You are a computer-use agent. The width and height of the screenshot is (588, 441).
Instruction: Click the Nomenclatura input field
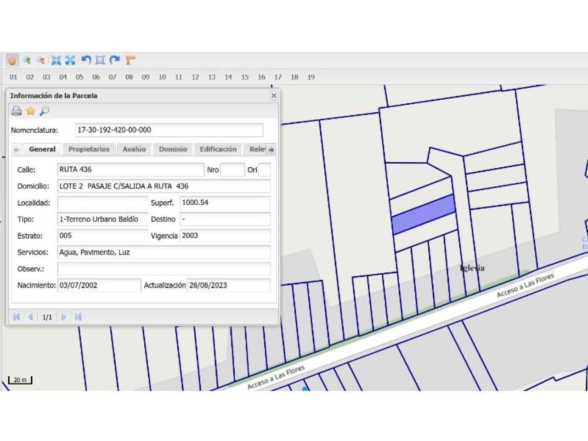(169, 130)
